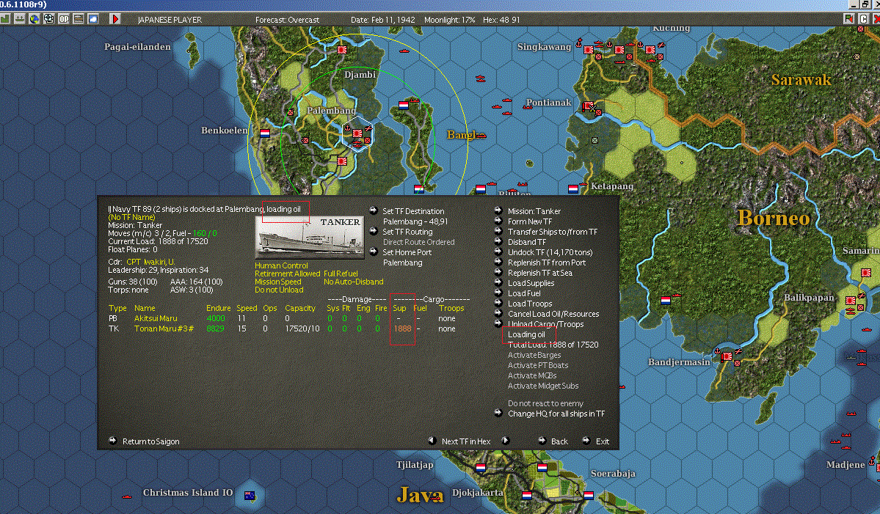Open ship Akitsui Maru details
Viewport: 880px width, 514px height.
(x=156, y=318)
